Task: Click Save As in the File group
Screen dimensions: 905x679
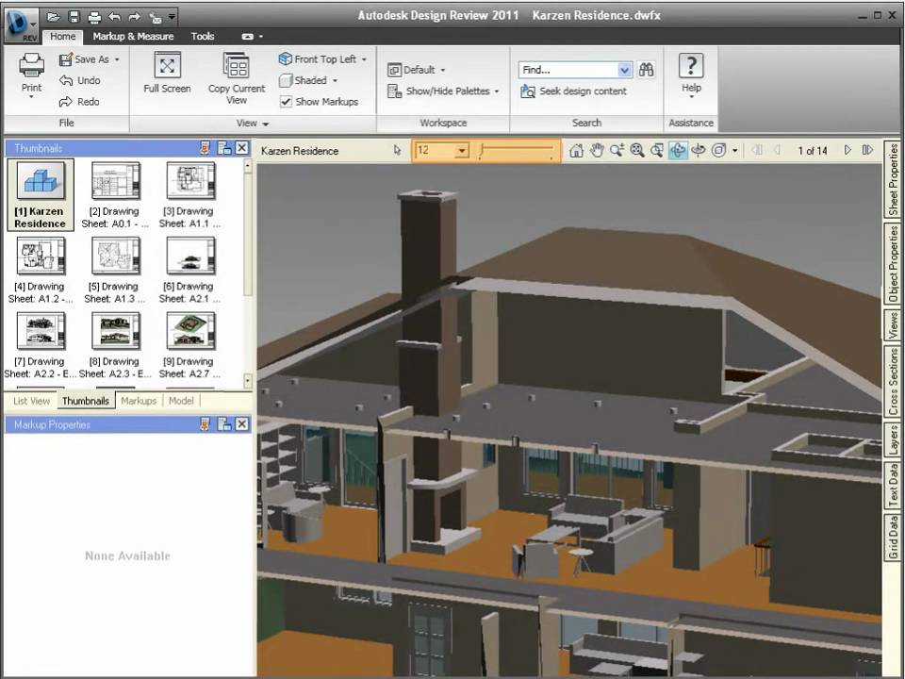Action: pos(84,58)
